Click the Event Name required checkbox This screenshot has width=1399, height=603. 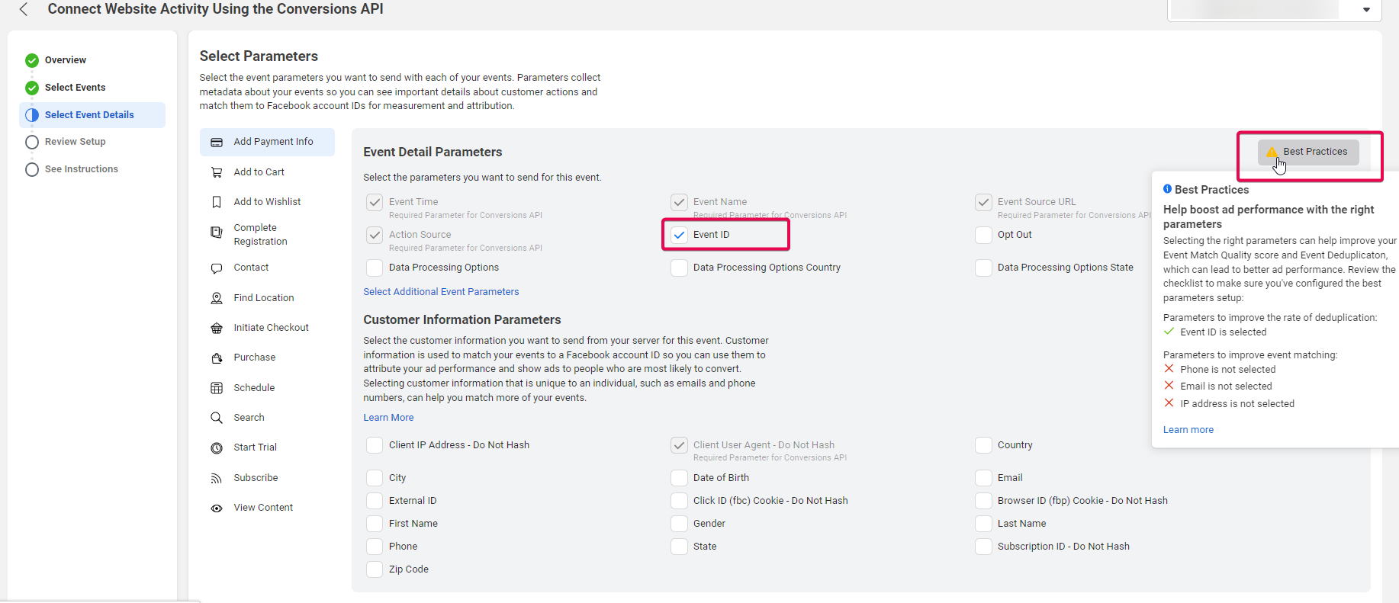point(679,202)
